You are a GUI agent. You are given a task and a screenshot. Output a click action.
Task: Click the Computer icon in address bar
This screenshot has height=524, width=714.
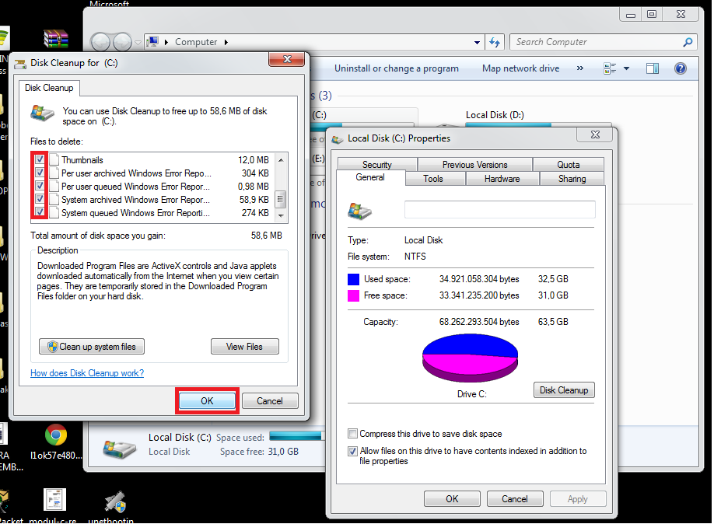point(153,42)
